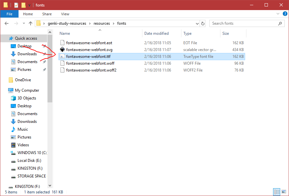Click the Back navigation arrow

[x=7, y=23]
